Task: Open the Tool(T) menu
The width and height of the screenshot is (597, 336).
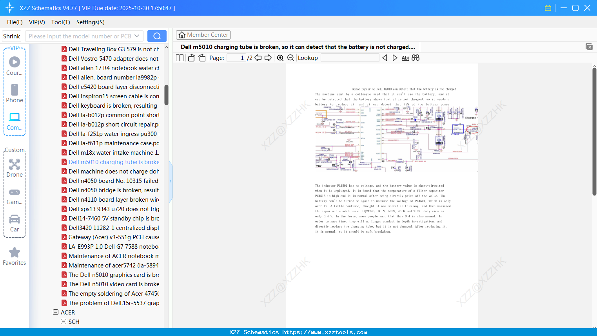Action: [61, 22]
